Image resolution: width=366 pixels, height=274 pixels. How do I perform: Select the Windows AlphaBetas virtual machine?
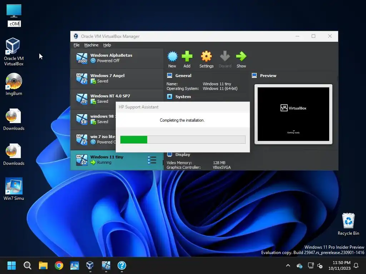117,59
